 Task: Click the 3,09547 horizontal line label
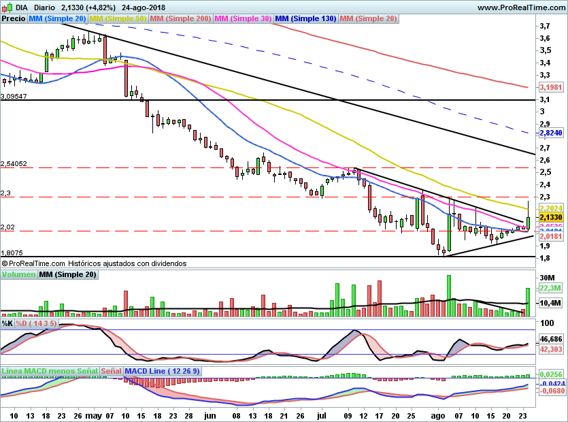point(14,97)
